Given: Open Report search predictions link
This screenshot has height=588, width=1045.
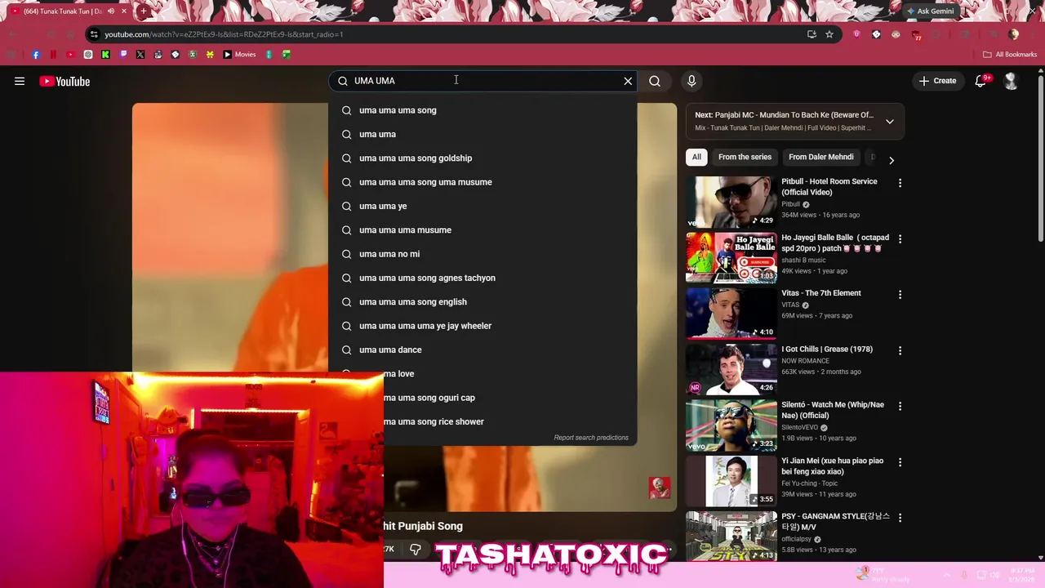Looking at the screenshot, I should pyautogui.click(x=591, y=438).
